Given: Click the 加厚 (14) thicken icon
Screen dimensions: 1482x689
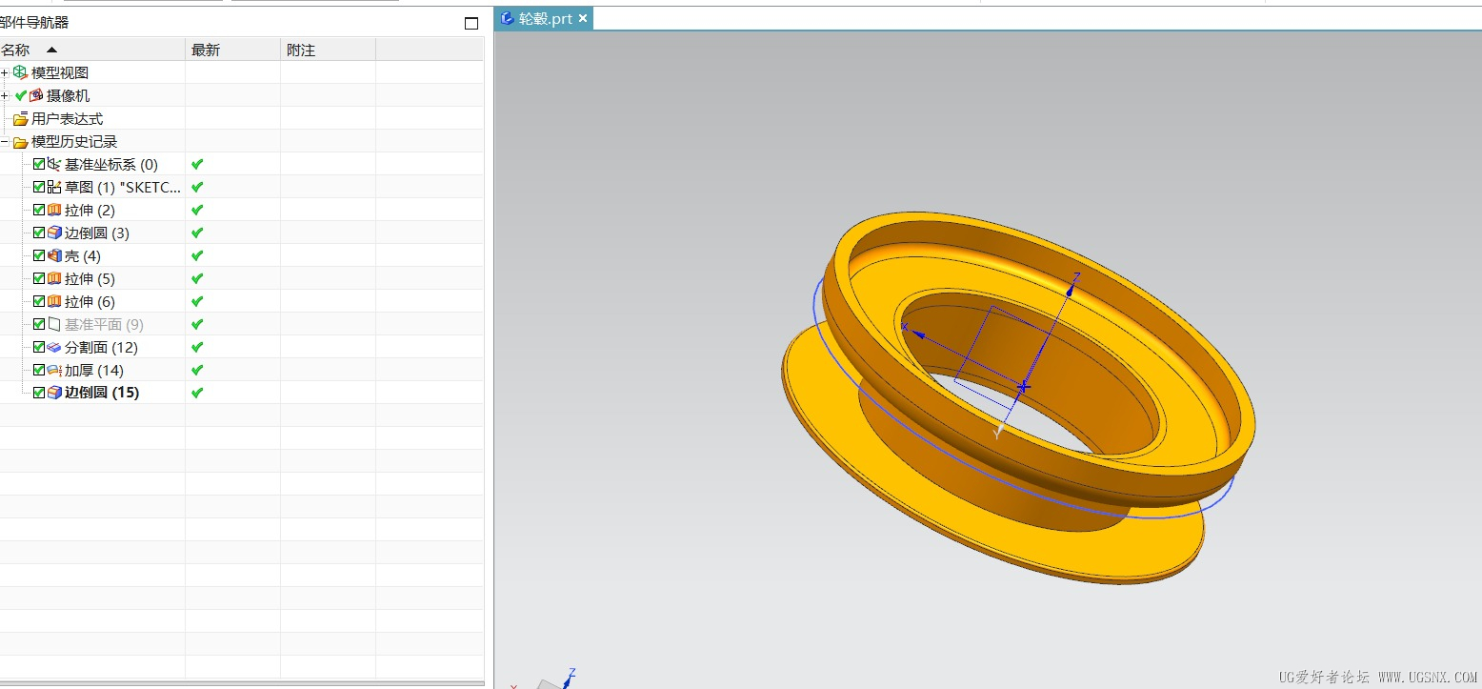Looking at the screenshot, I should [x=54, y=370].
